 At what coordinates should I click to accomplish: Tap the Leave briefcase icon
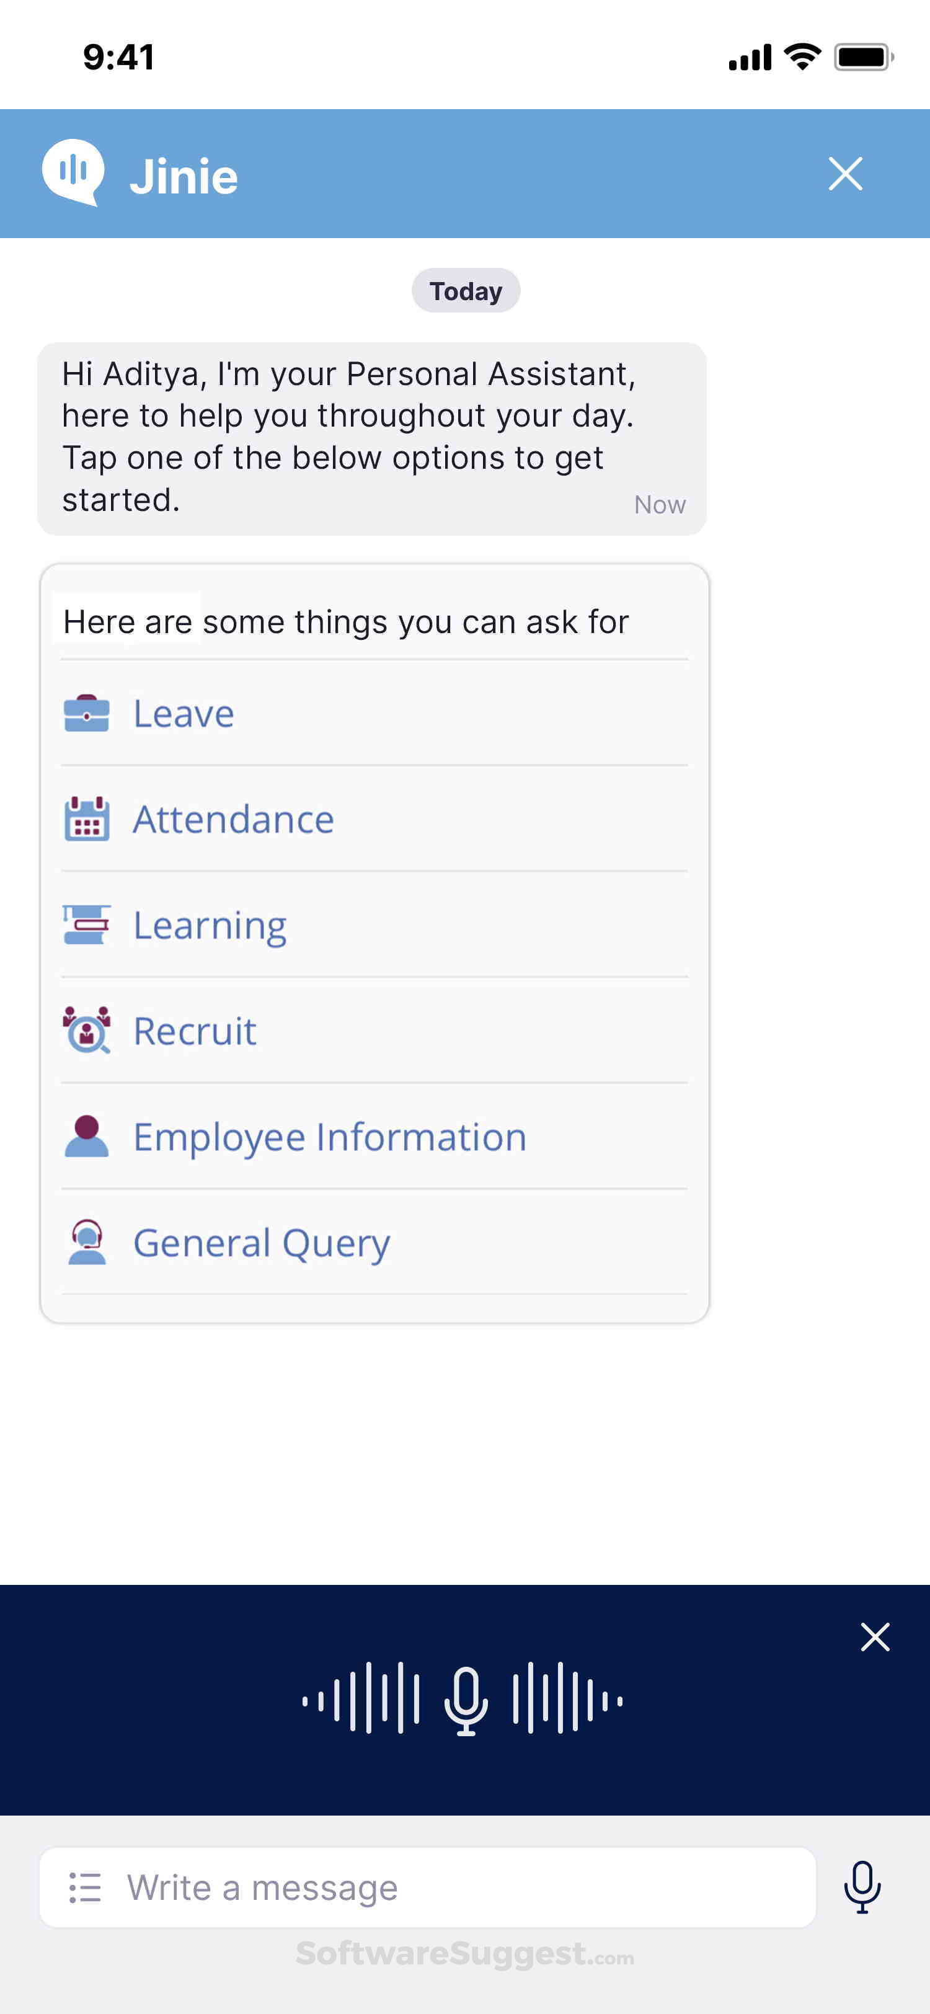pos(86,713)
